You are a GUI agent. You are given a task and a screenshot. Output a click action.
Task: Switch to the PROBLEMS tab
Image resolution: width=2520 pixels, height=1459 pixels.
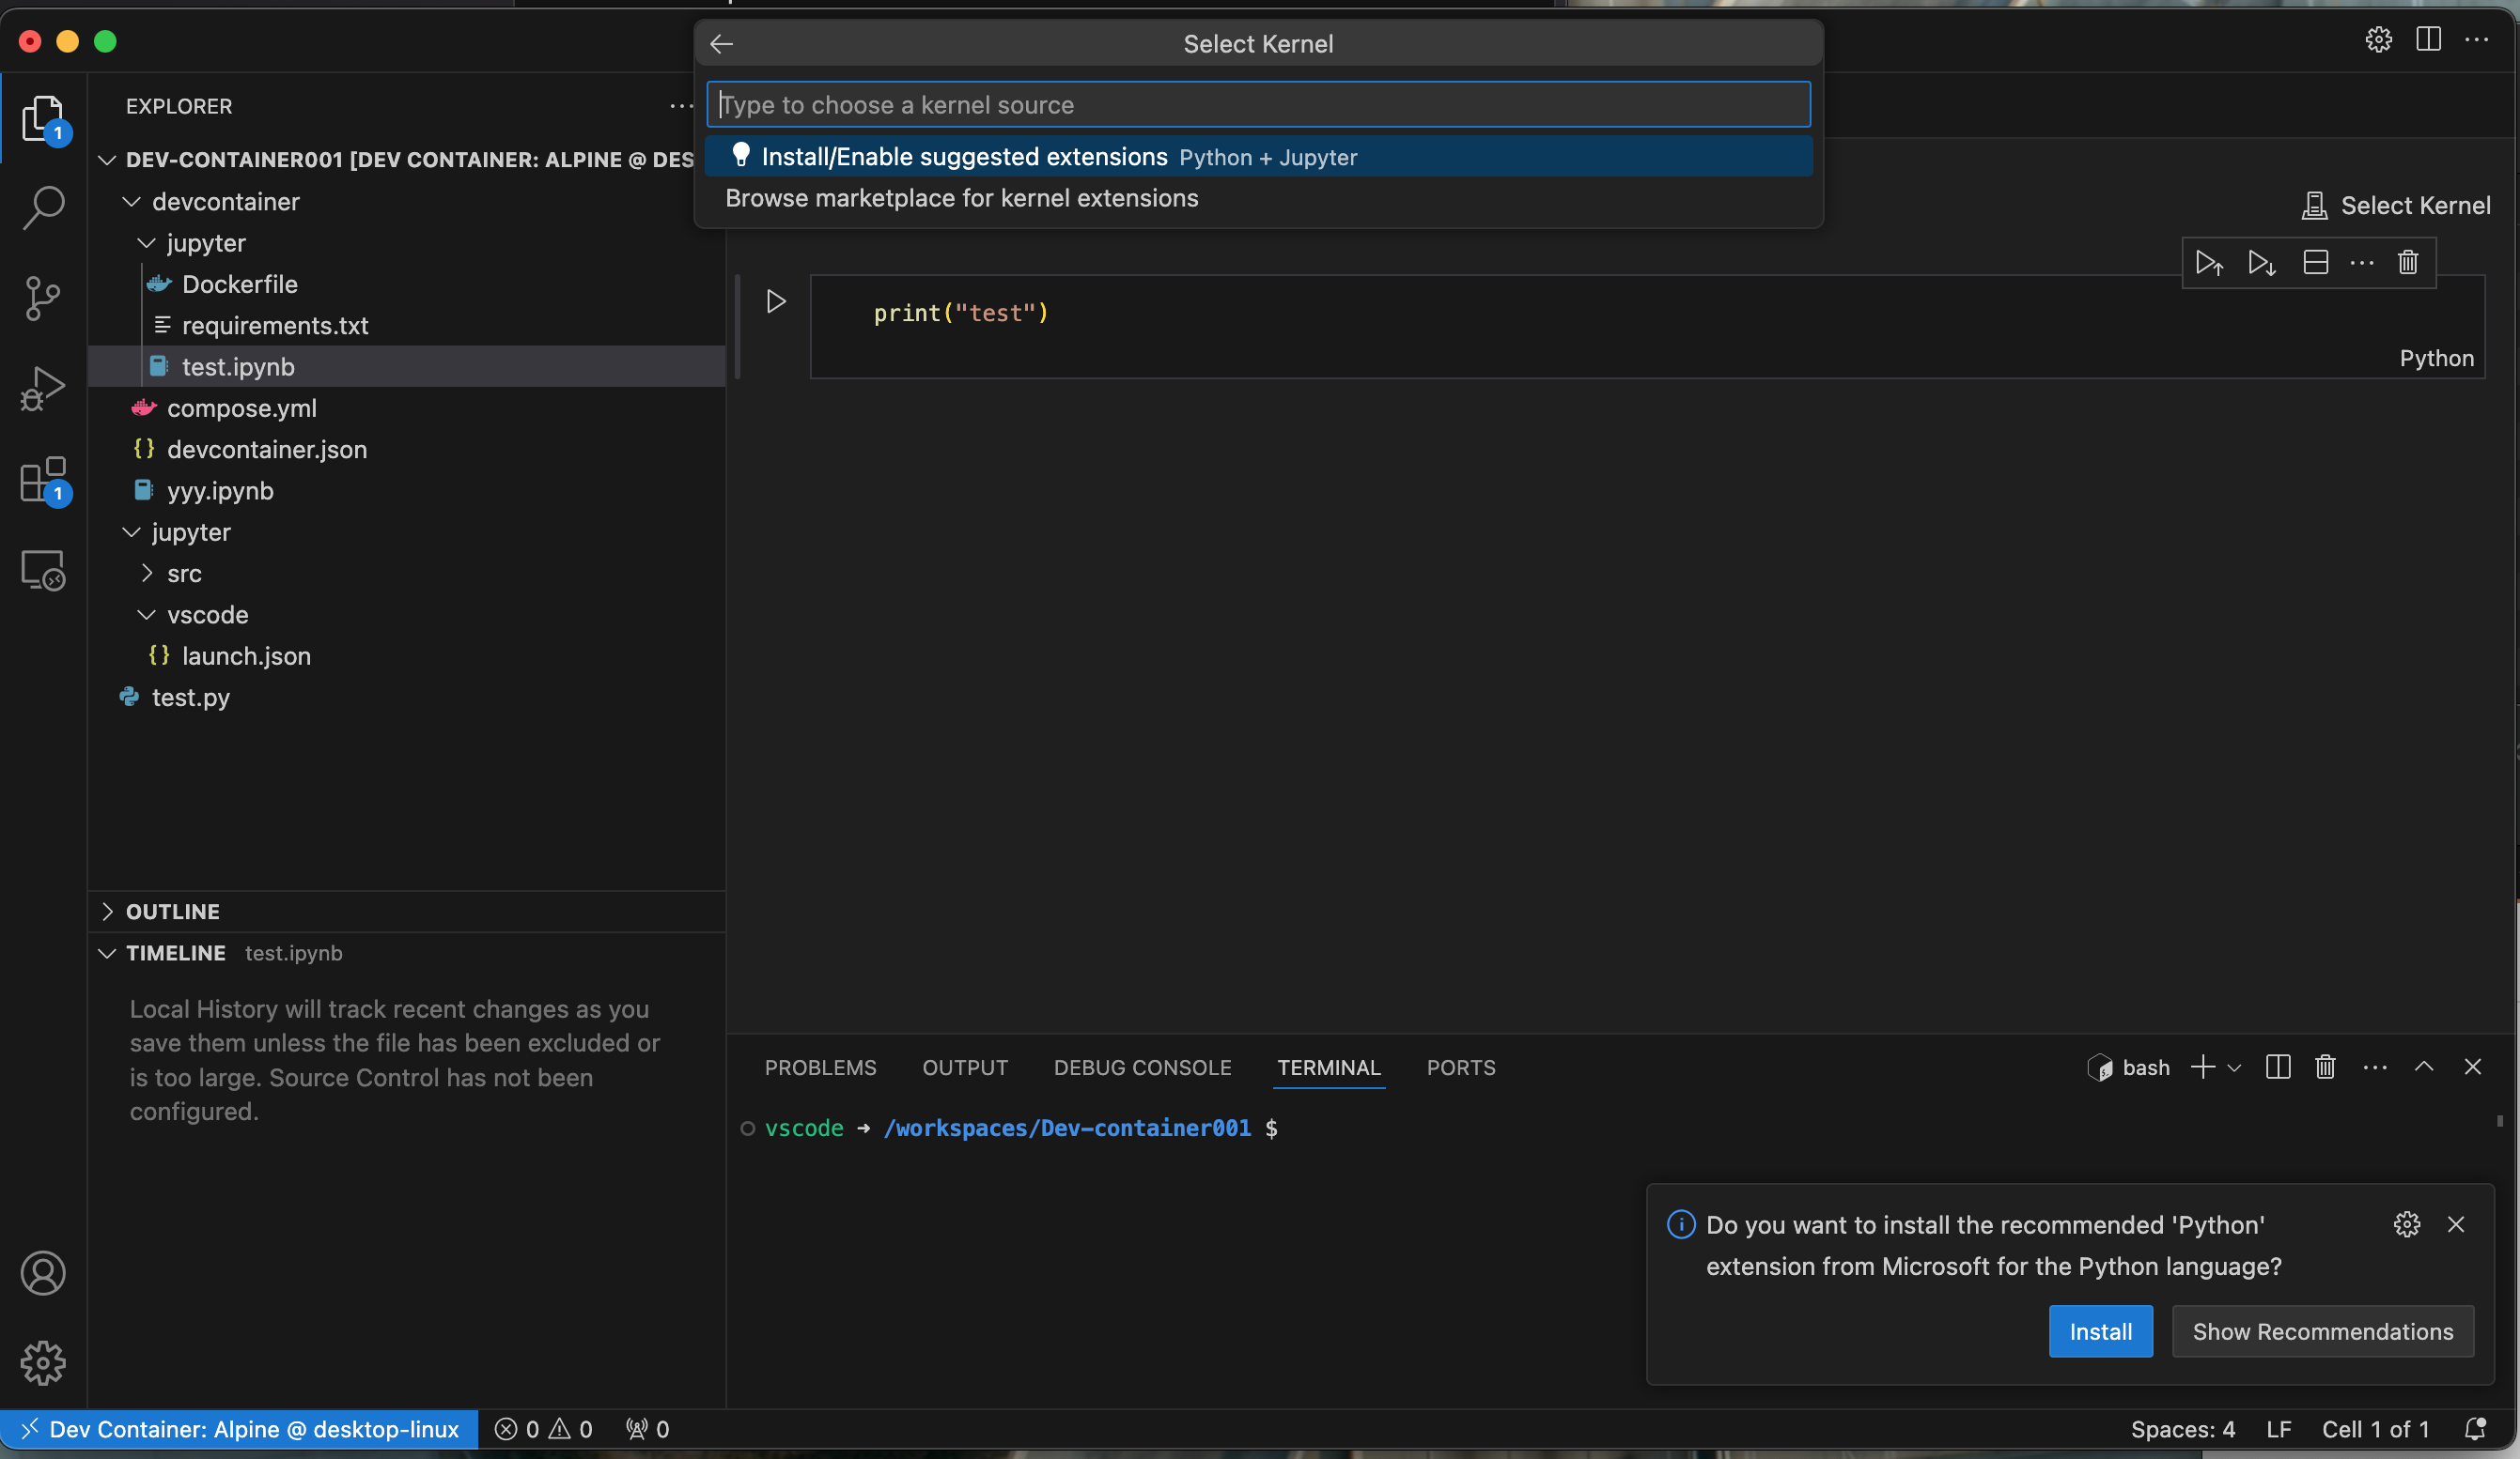click(820, 1068)
